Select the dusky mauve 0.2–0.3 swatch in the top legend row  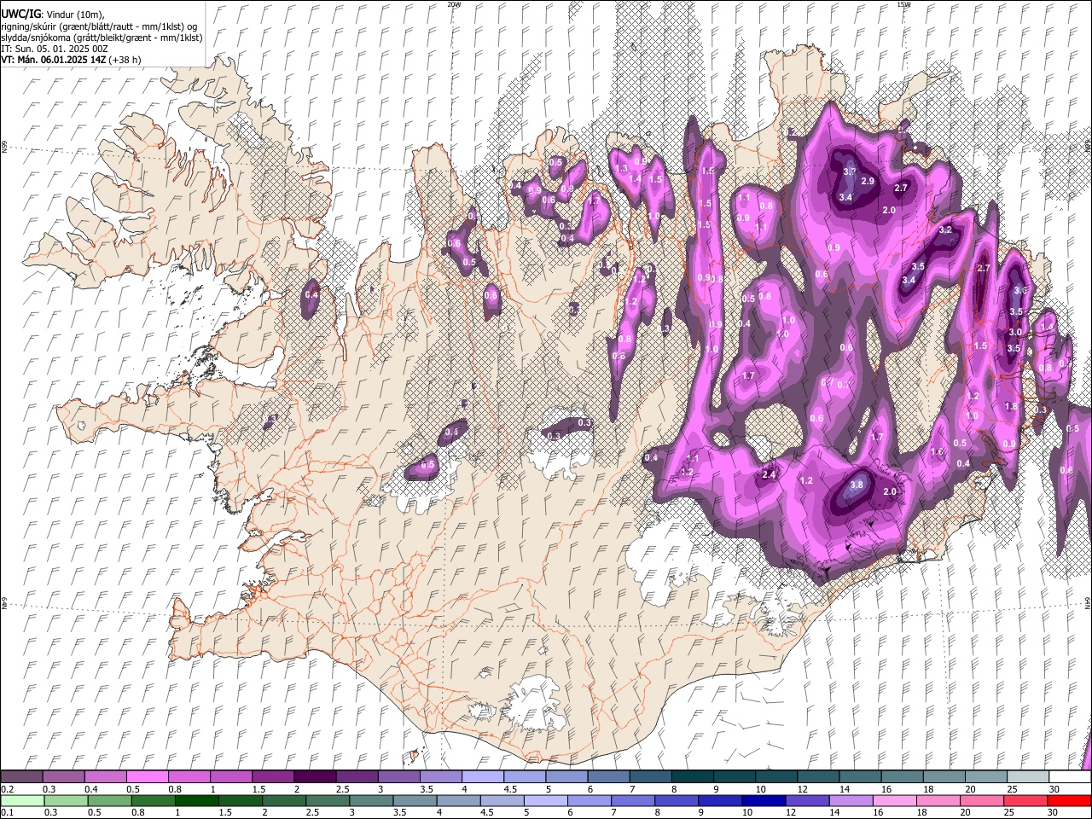tap(22, 777)
